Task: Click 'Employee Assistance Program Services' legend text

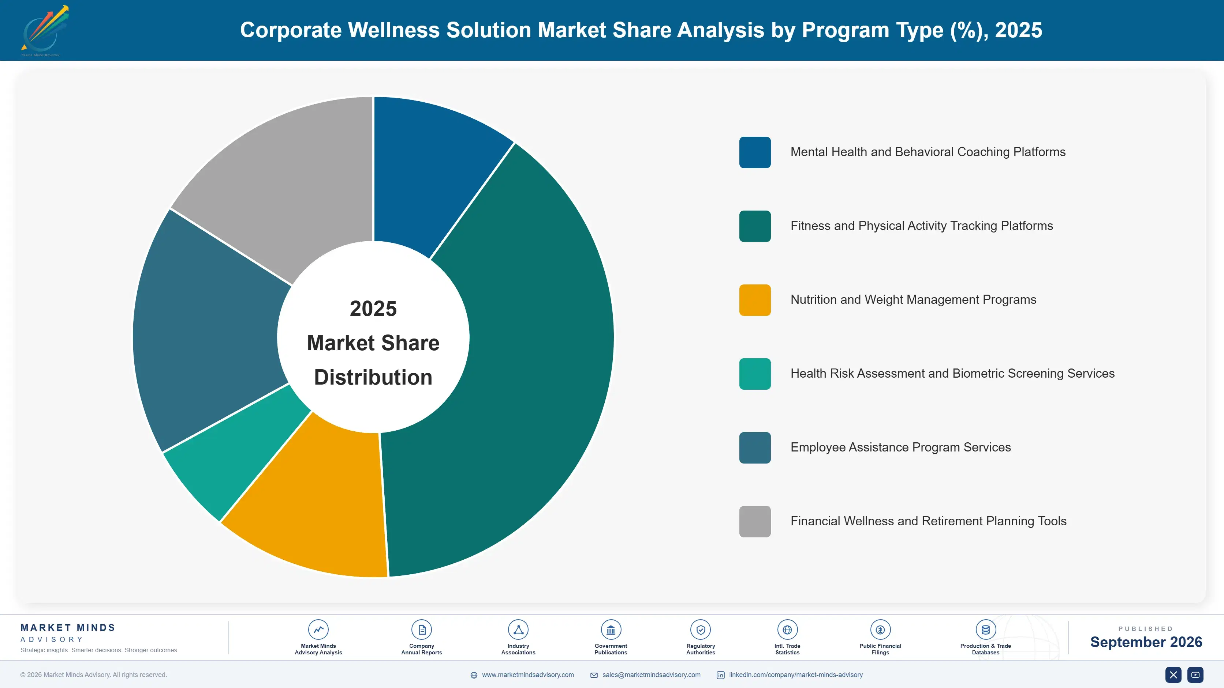Action: tap(900, 447)
